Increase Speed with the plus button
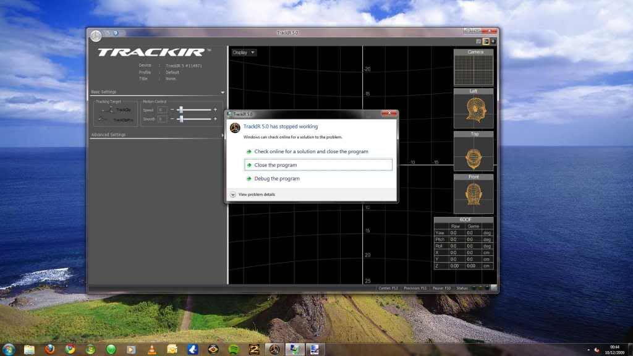 (215, 110)
